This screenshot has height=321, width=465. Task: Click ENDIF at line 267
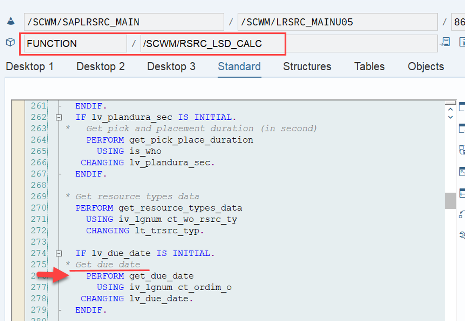pos(91,174)
